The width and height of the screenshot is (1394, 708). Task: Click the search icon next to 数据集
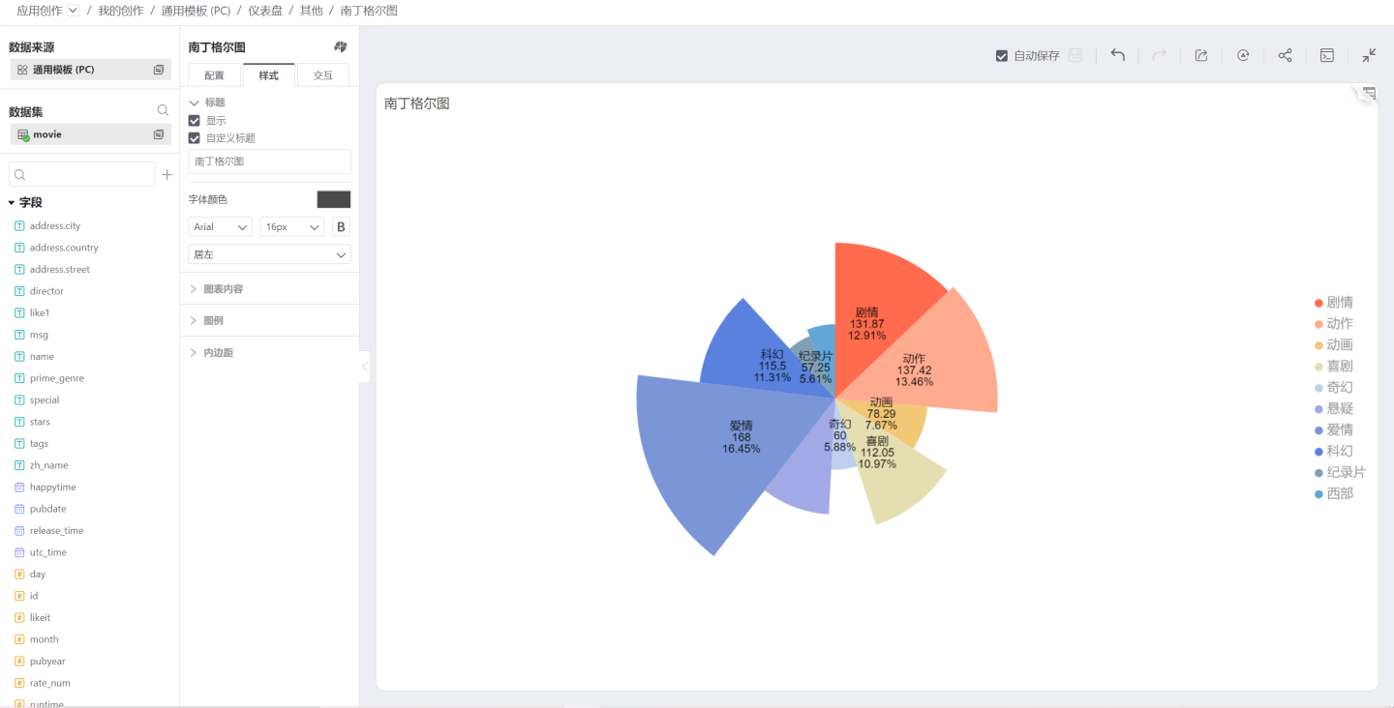(x=163, y=111)
